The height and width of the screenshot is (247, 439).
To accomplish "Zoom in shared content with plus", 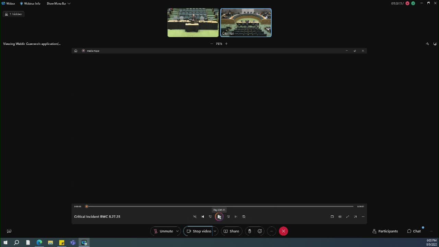I will coord(226,44).
